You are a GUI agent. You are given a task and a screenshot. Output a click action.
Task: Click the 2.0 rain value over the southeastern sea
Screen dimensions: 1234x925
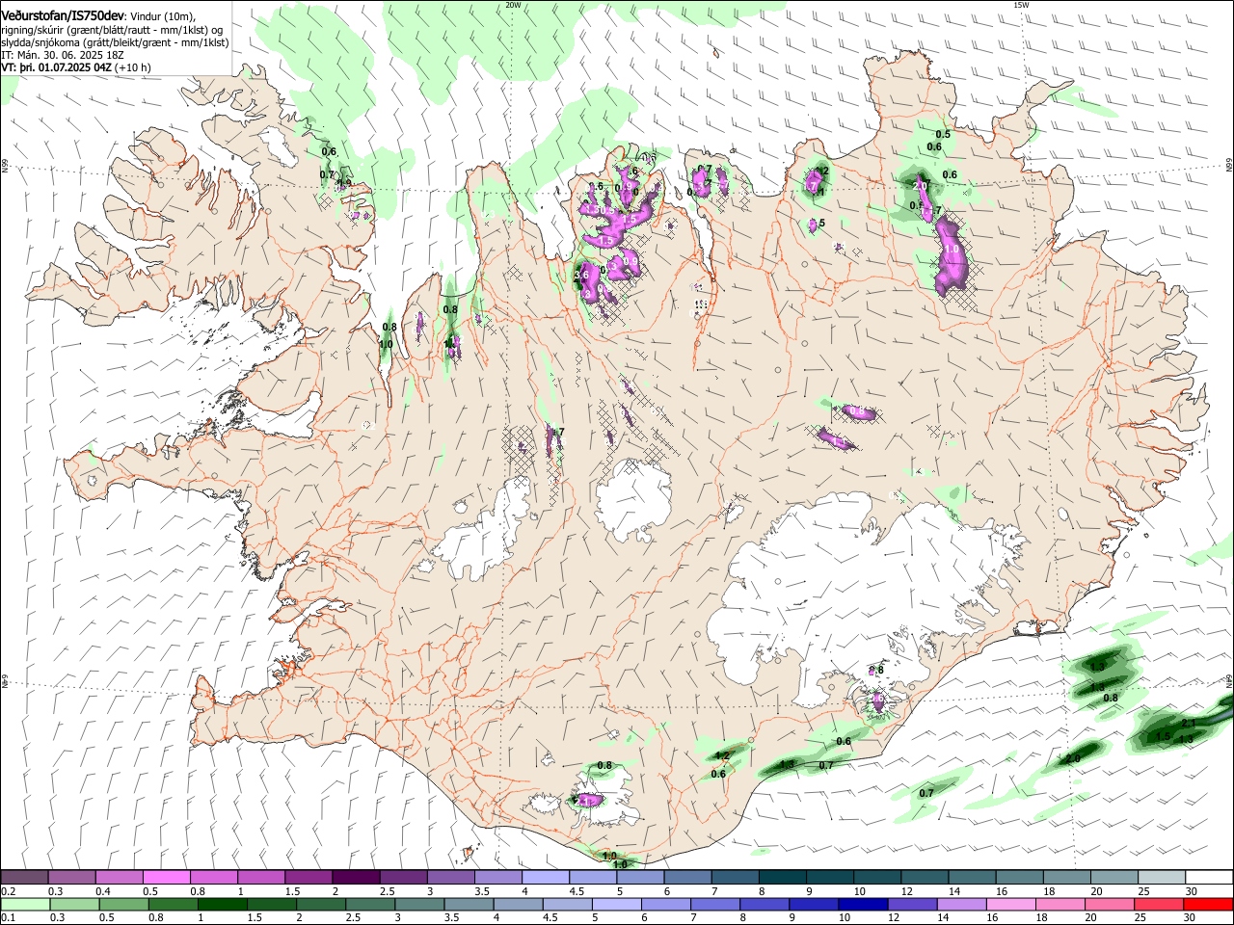click(x=1074, y=758)
